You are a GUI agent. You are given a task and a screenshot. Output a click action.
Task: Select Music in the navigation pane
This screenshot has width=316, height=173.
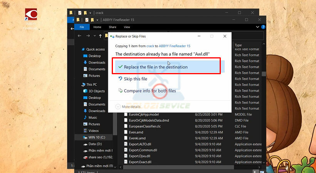coord(92,117)
